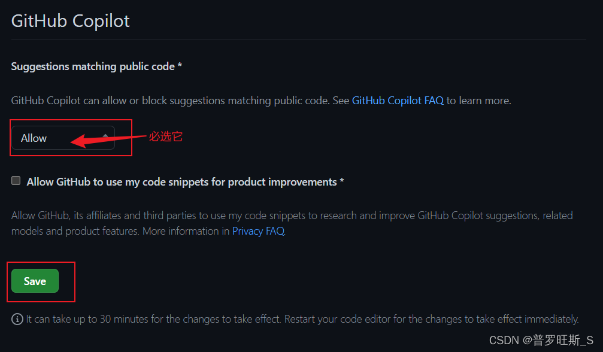Enable the code snippets product improvements checkbox

click(x=16, y=180)
